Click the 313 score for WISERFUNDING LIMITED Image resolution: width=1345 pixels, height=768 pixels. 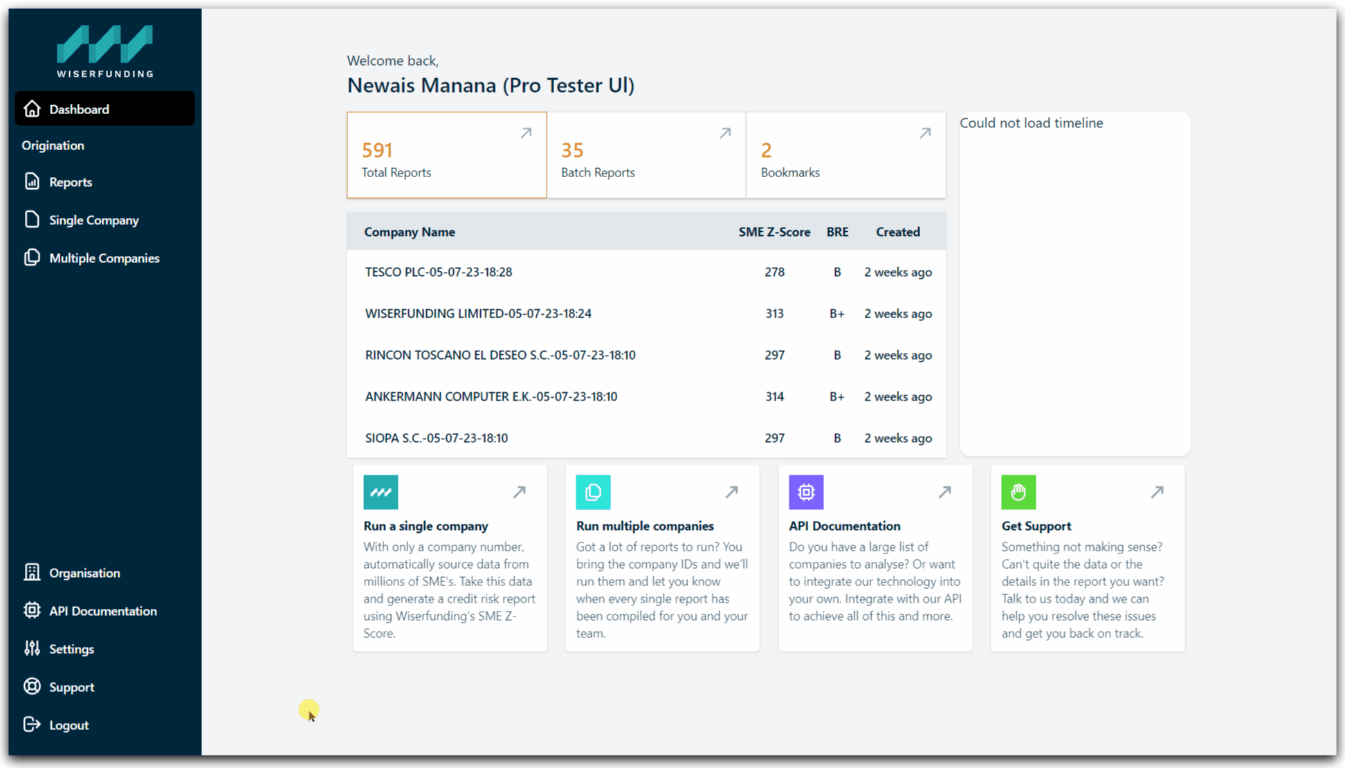pos(774,313)
